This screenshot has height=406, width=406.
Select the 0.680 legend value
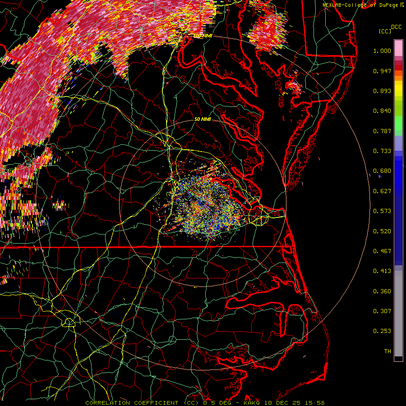click(x=382, y=171)
